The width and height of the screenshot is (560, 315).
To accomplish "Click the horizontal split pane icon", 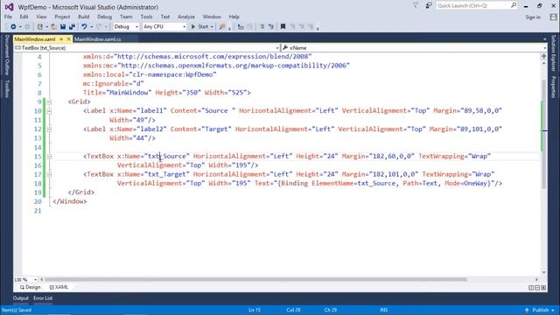I will pos(537,288).
